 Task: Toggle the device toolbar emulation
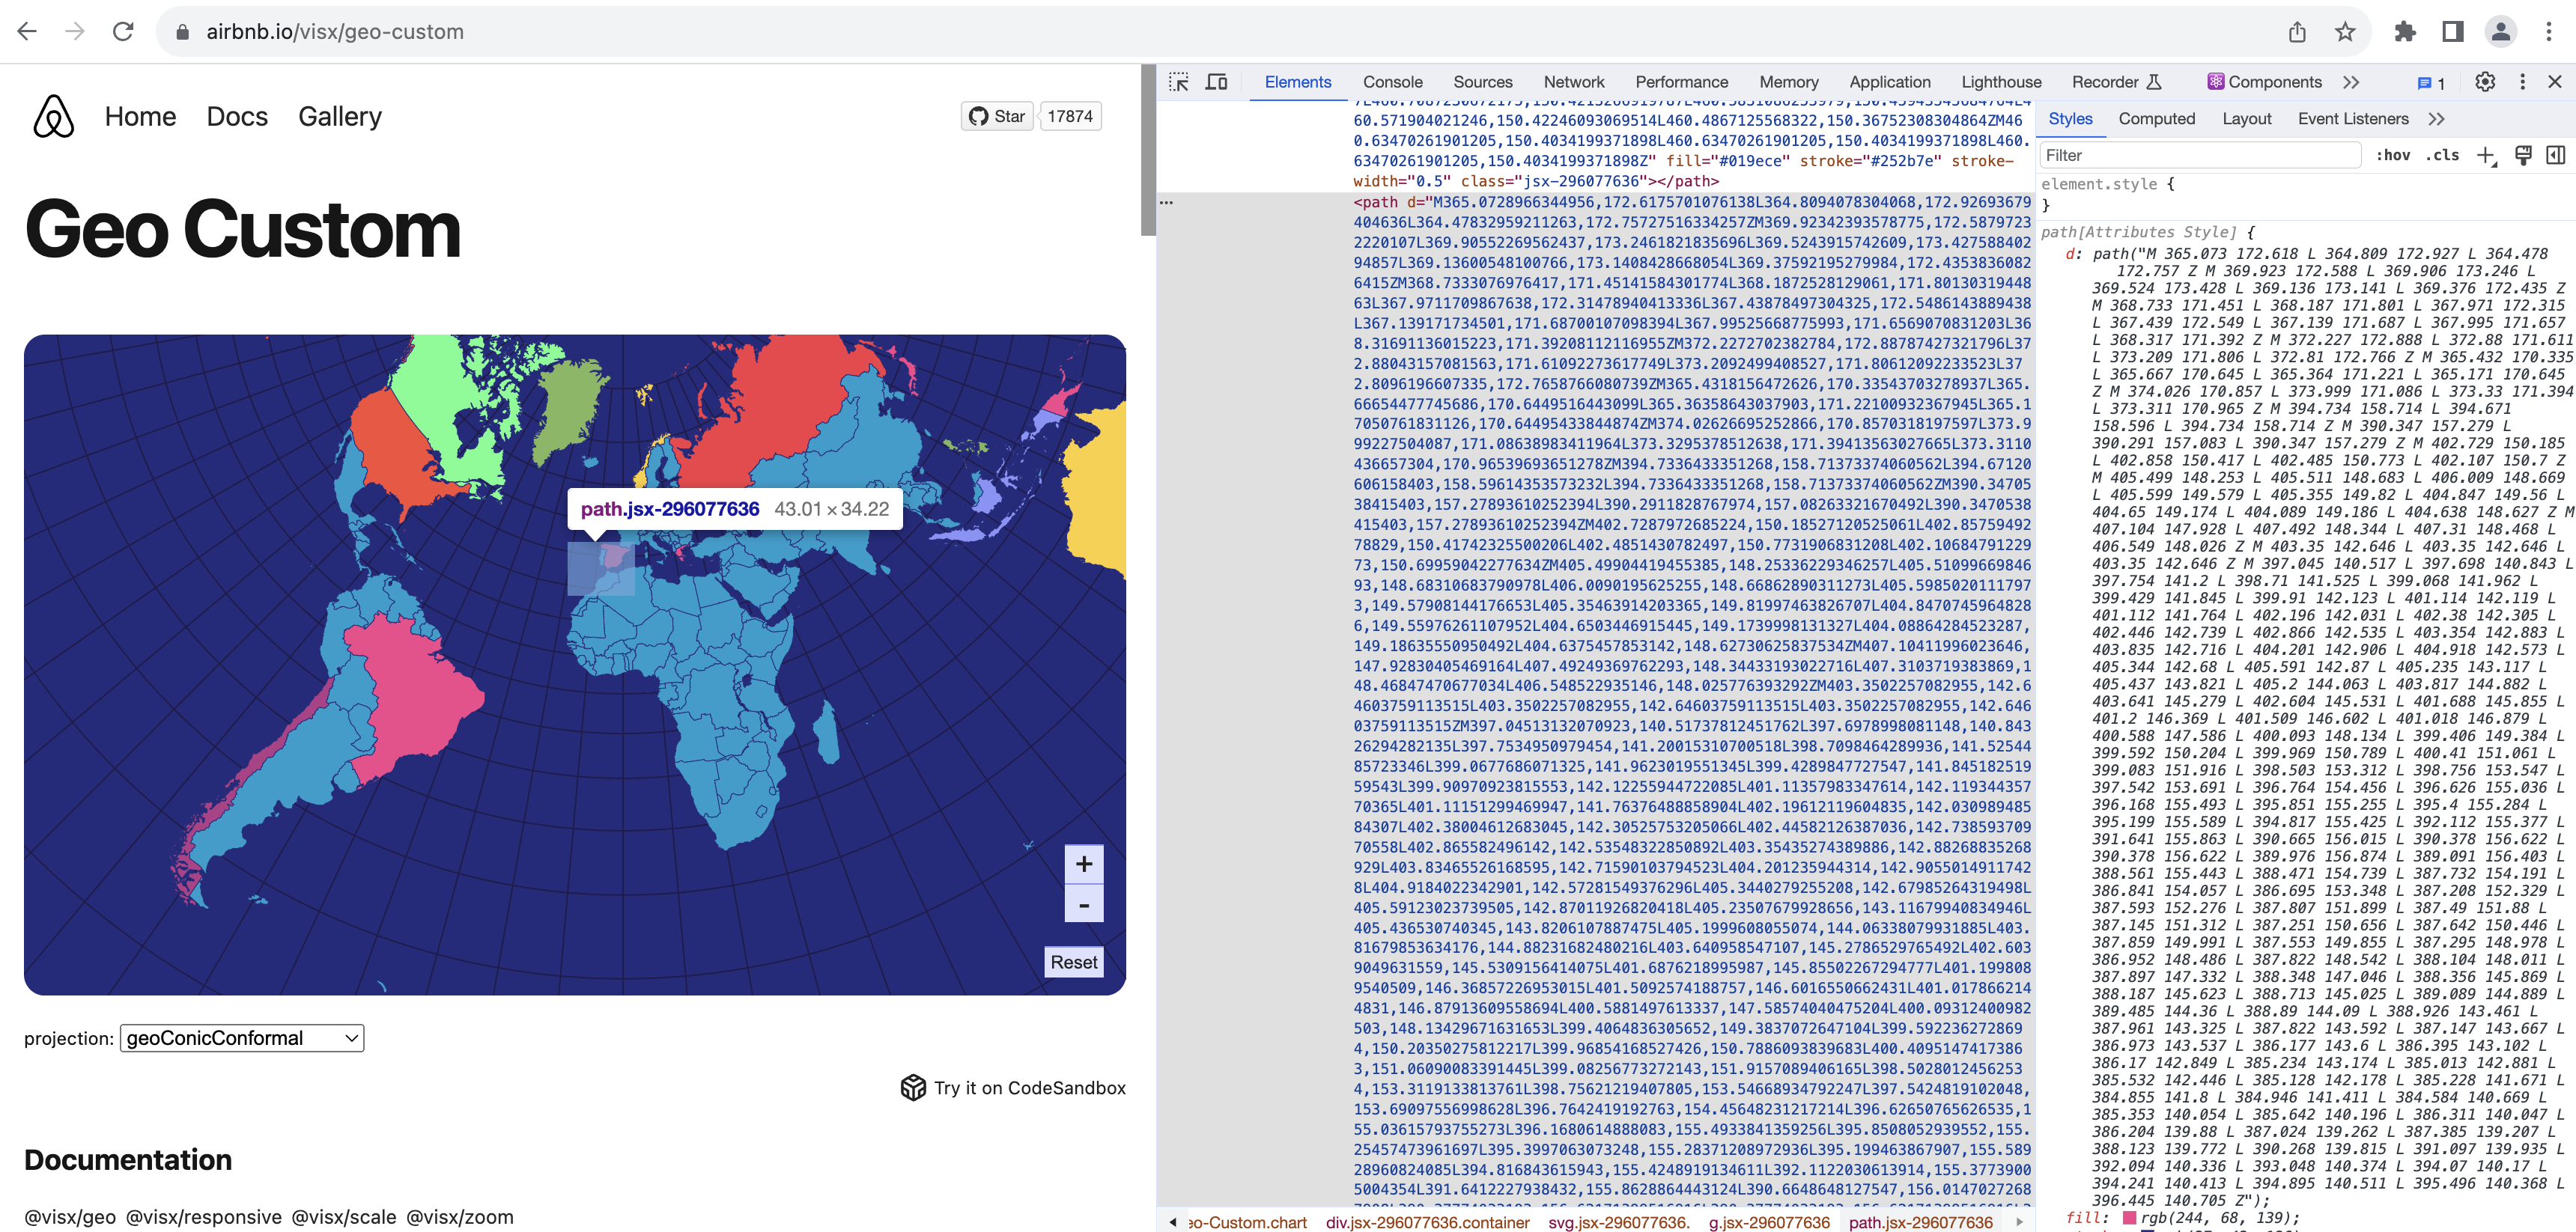point(1216,82)
